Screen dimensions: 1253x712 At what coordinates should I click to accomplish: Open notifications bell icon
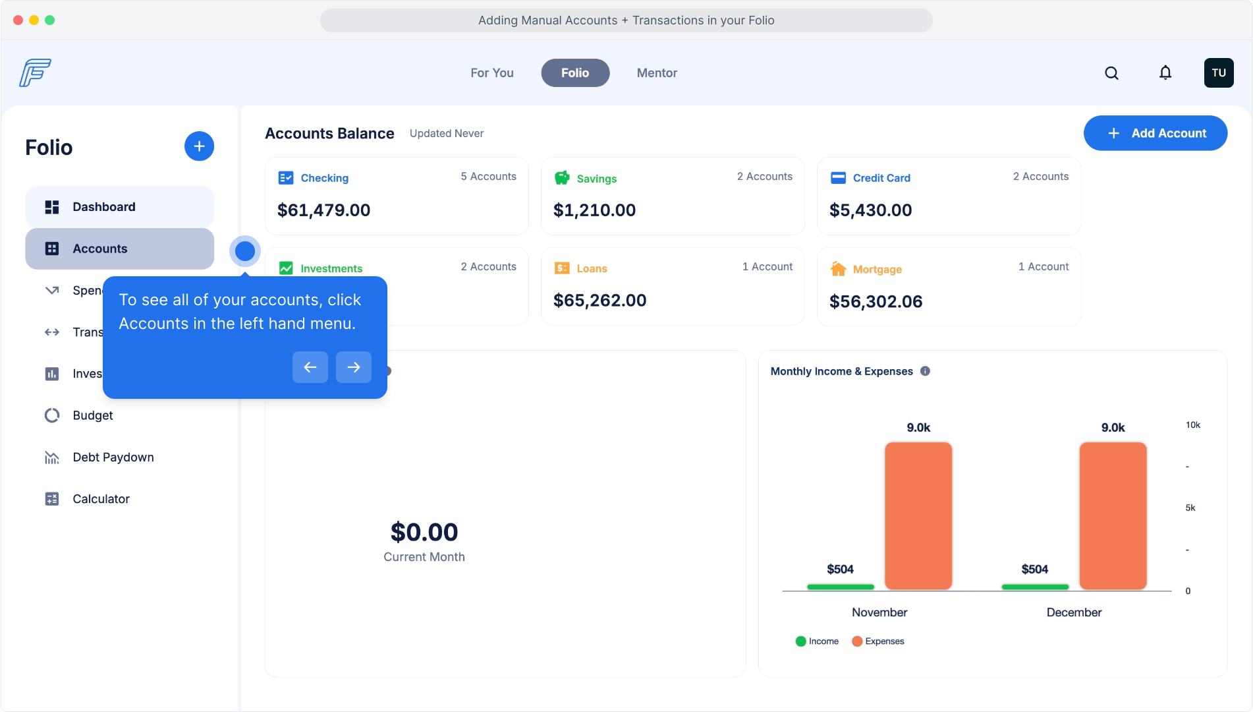point(1165,73)
